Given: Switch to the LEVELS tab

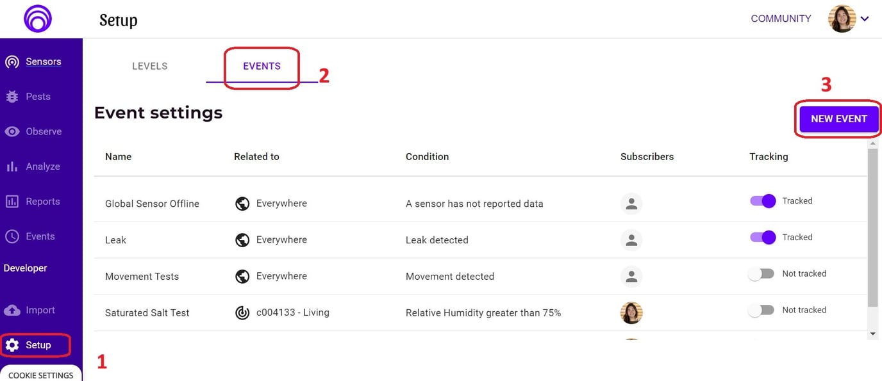Looking at the screenshot, I should pos(149,65).
